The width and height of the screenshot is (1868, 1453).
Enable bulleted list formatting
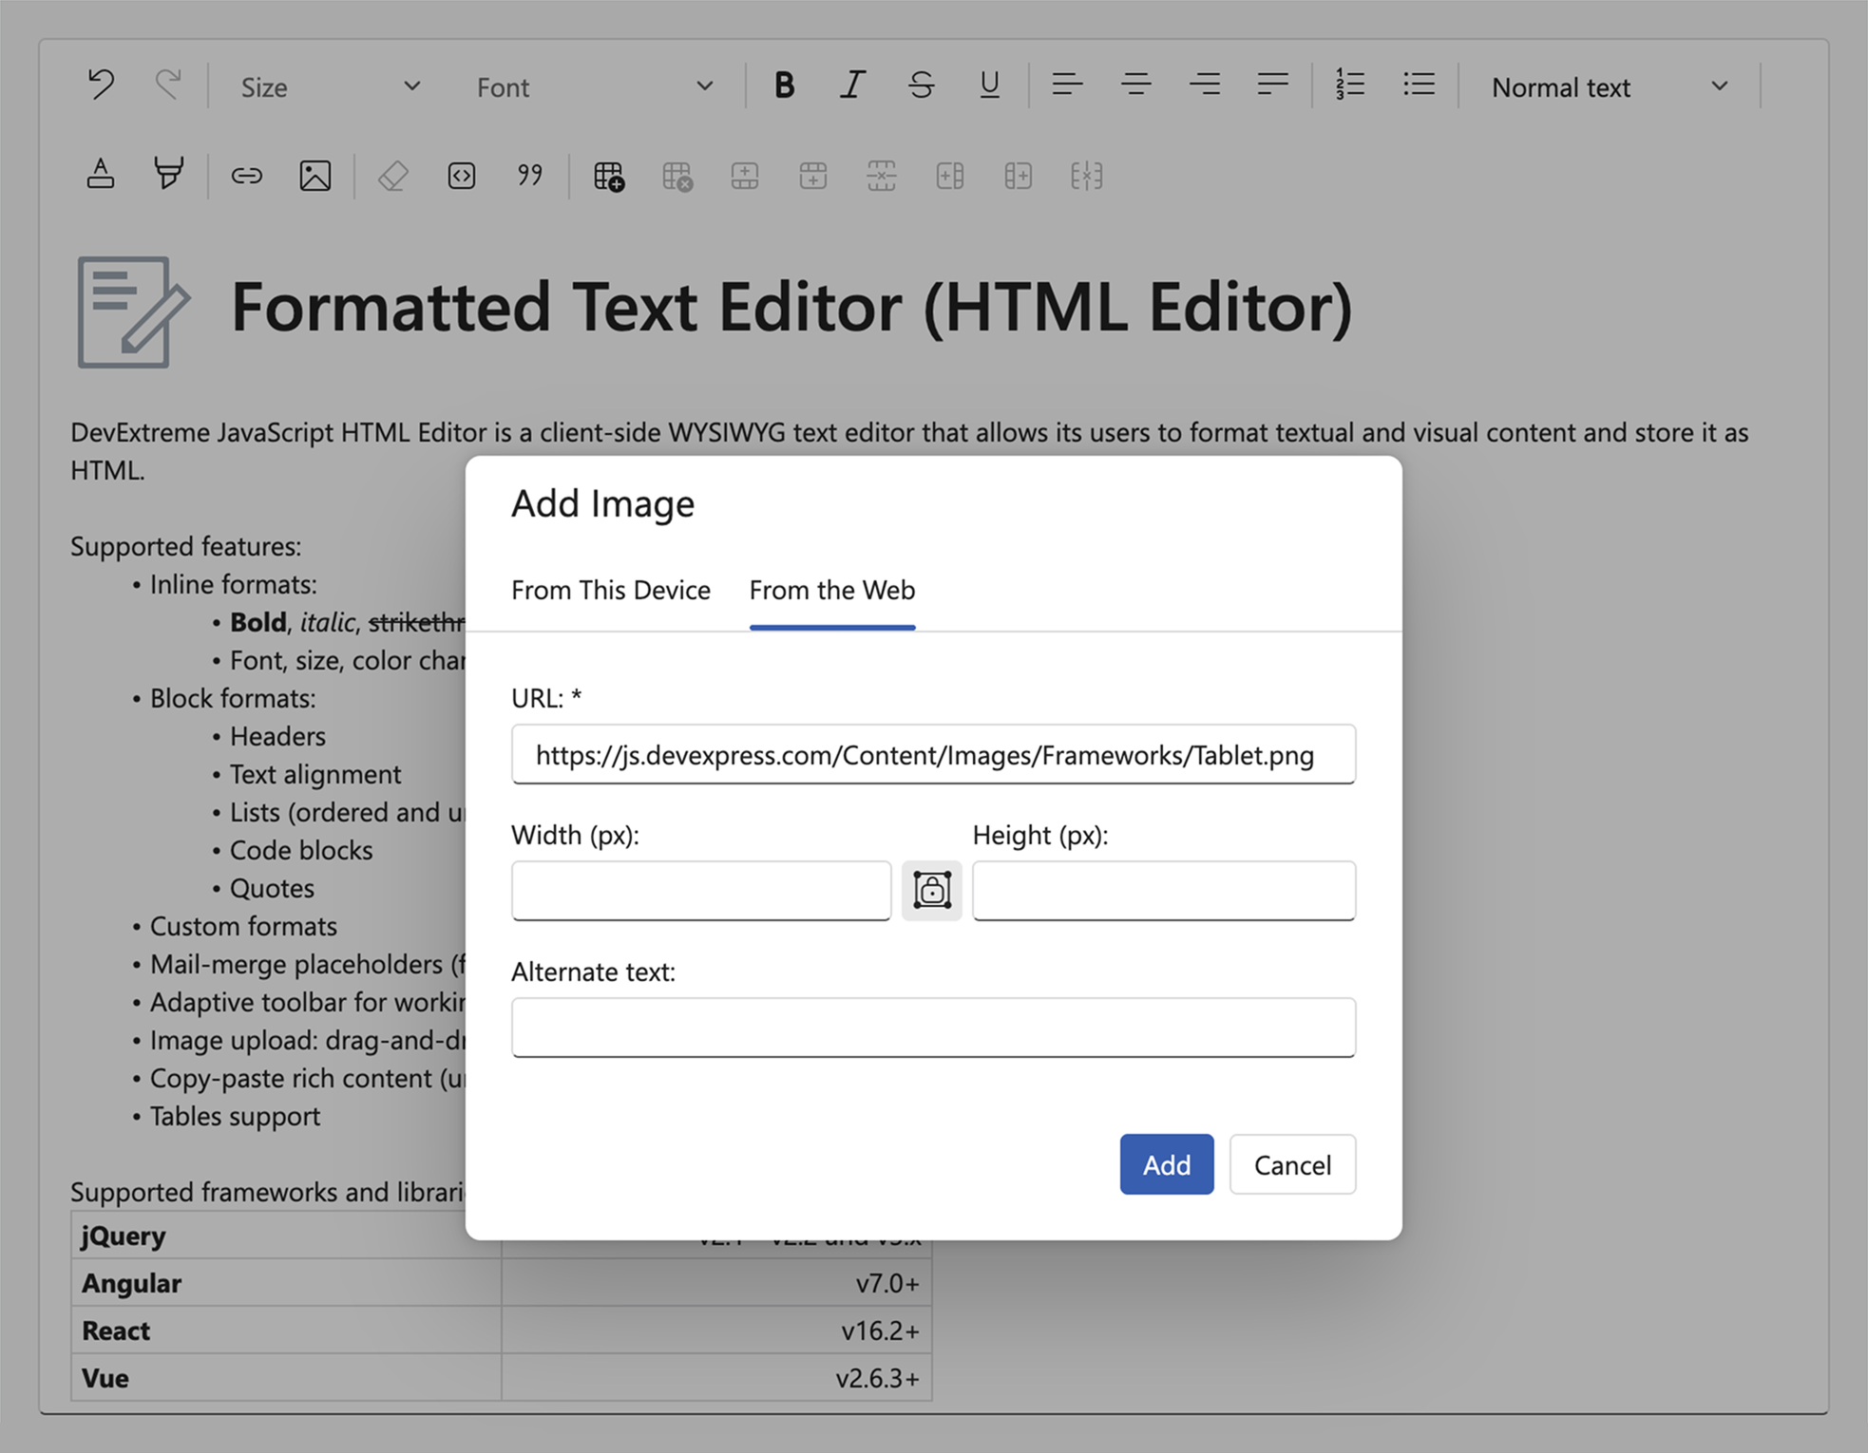coord(1418,85)
